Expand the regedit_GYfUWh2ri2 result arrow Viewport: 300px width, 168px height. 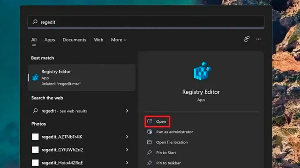tap(127, 150)
